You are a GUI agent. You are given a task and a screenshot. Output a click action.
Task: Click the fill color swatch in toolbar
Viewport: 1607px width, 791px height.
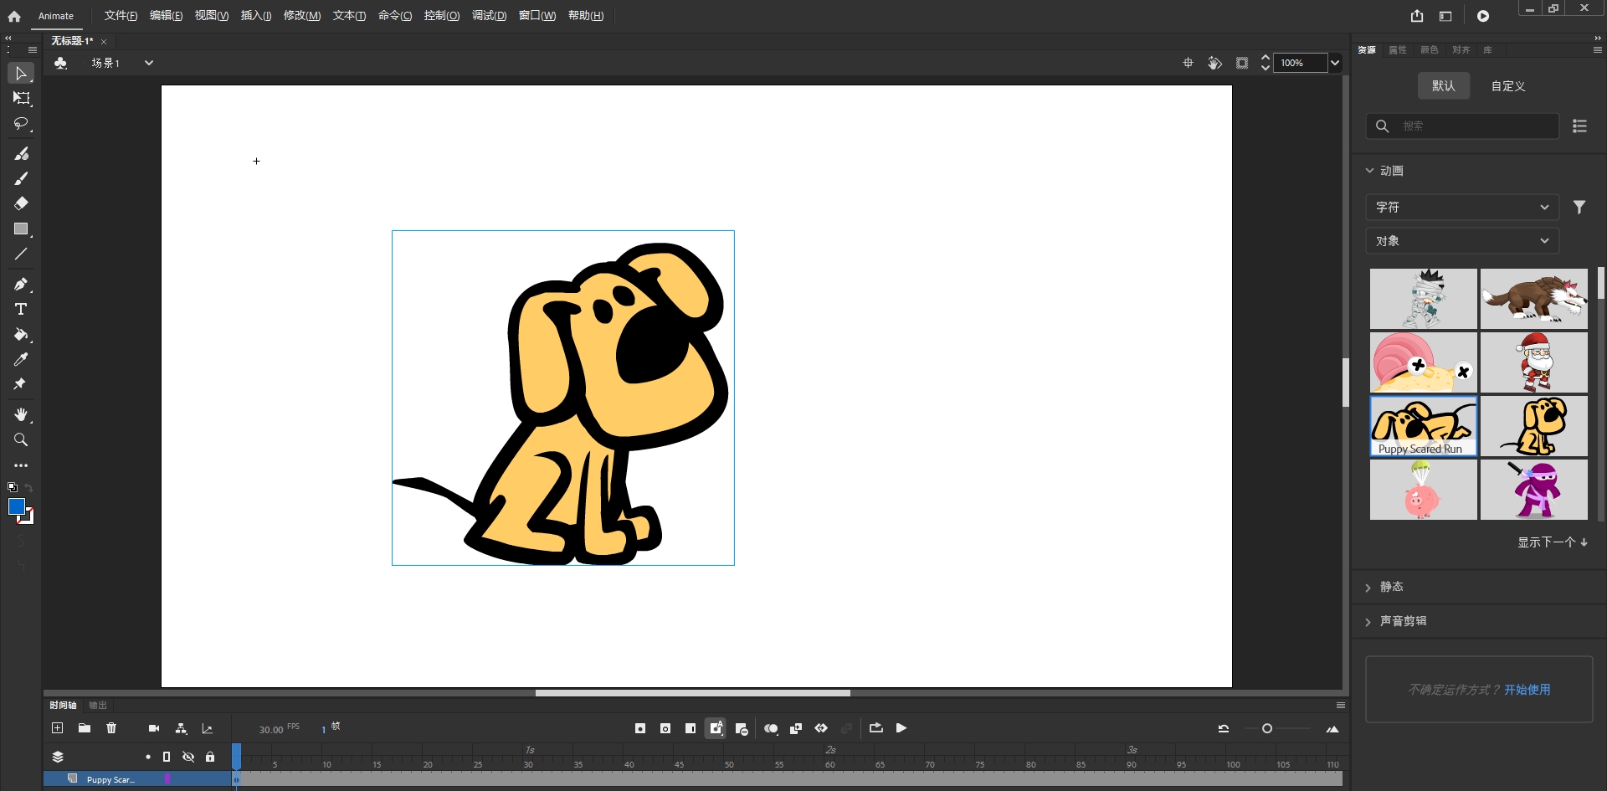pyautogui.click(x=17, y=507)
